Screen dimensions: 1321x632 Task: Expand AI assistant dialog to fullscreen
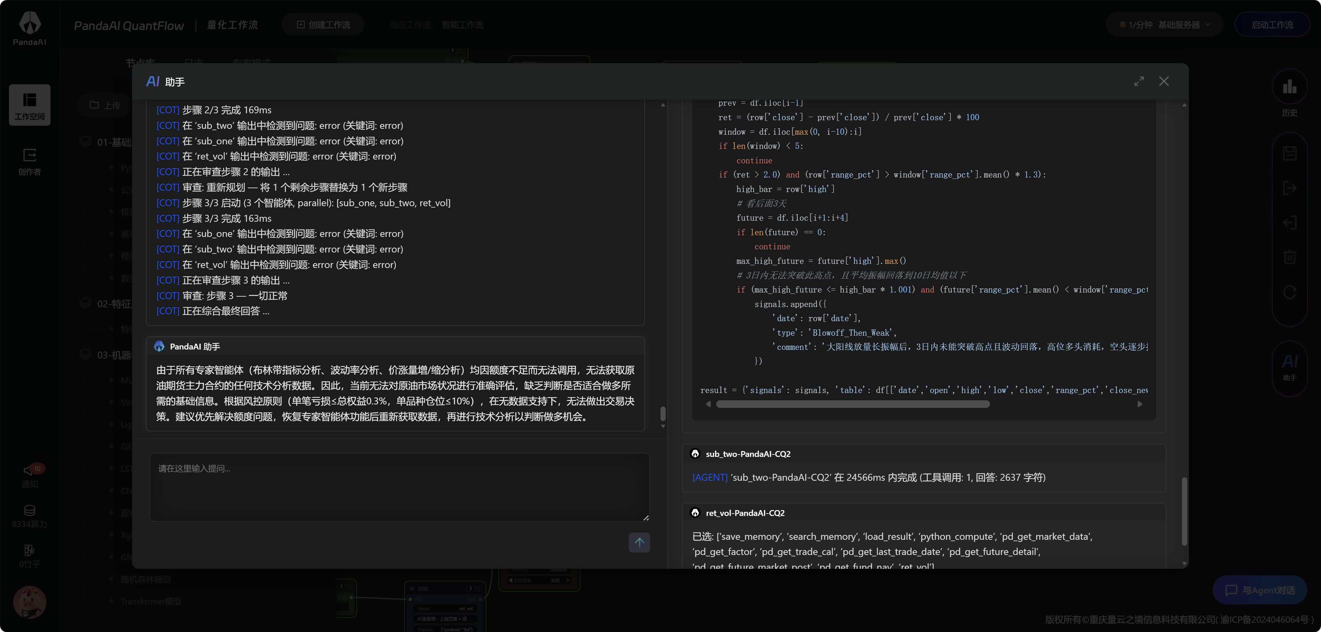click(x=1139, y=82)
